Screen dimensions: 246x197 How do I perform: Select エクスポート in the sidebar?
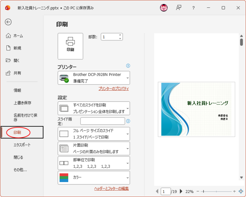pyautogui.click(x=22, y=145)
